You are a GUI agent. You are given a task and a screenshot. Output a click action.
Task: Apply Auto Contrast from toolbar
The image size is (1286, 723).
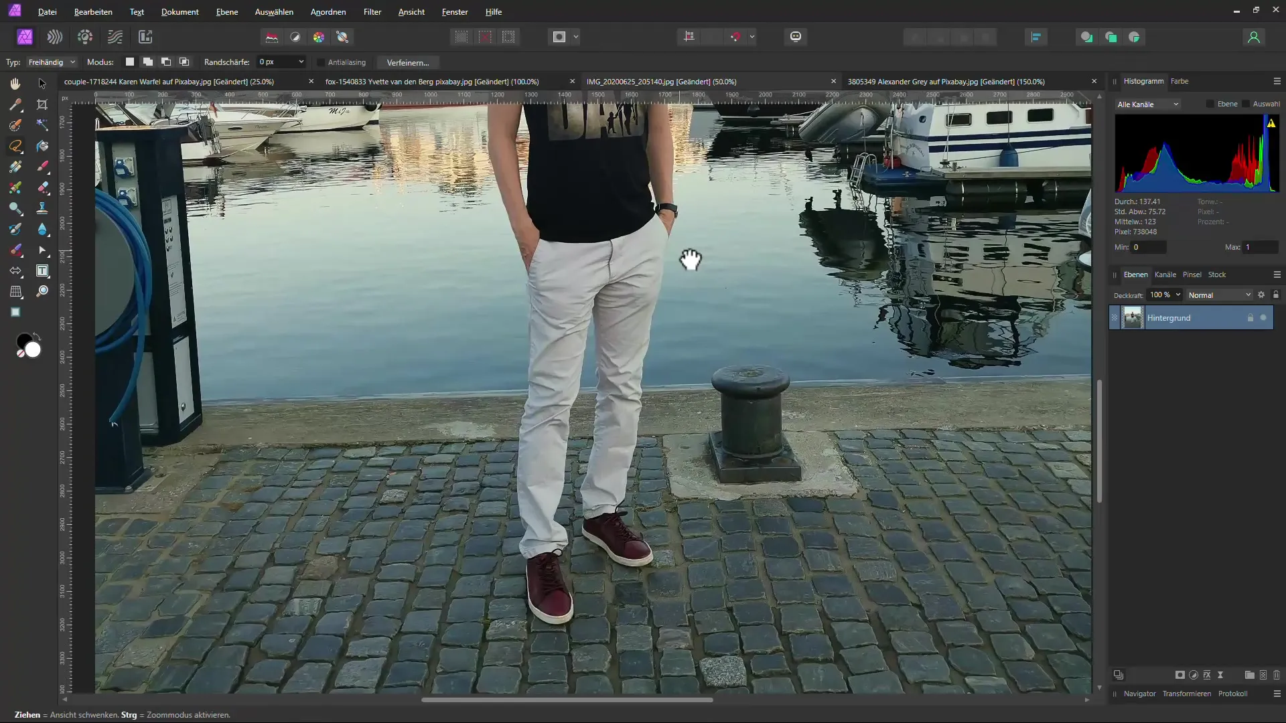point(295,37)
